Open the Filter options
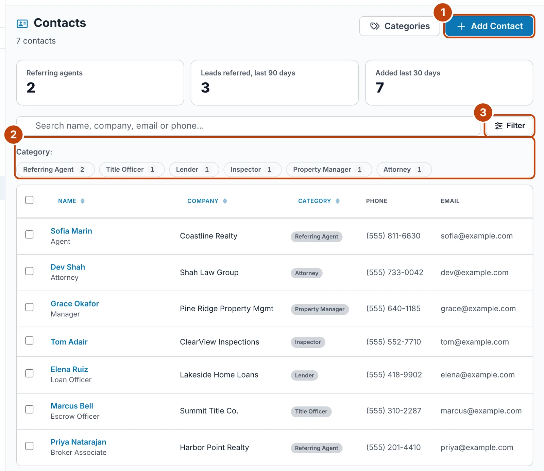Screen dimensions: 544x471 point(509,126)
